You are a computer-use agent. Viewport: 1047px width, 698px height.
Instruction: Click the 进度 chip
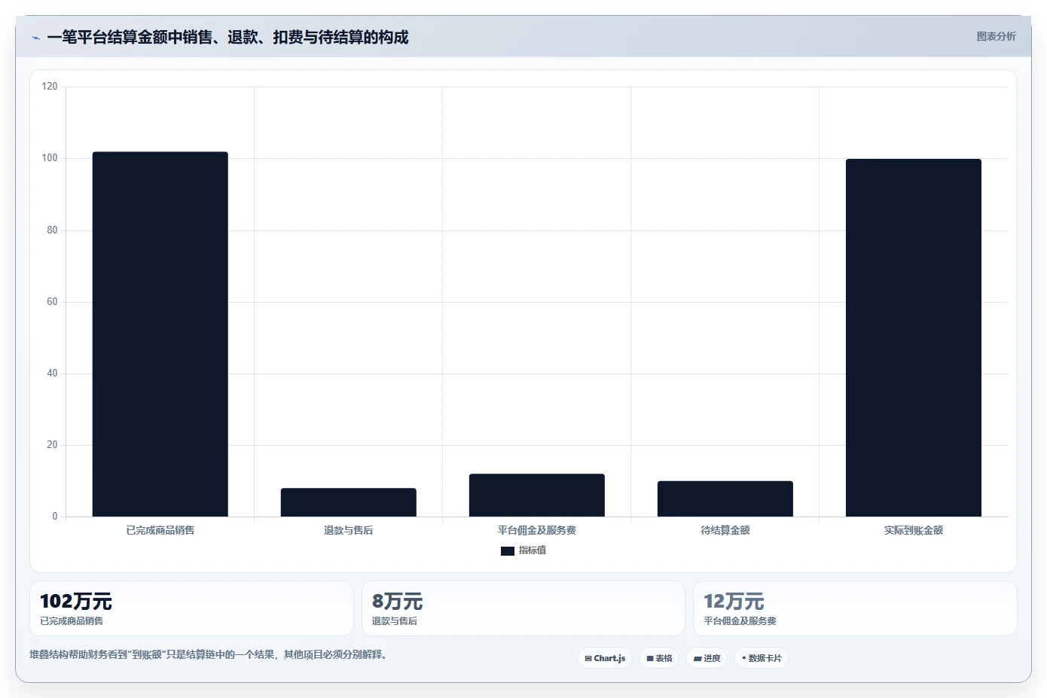707,658
